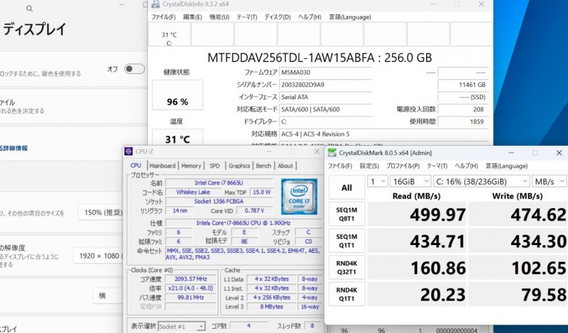Click the core speed value 2093.57 MHz
The image size is (568, 333).
(190, 279)
